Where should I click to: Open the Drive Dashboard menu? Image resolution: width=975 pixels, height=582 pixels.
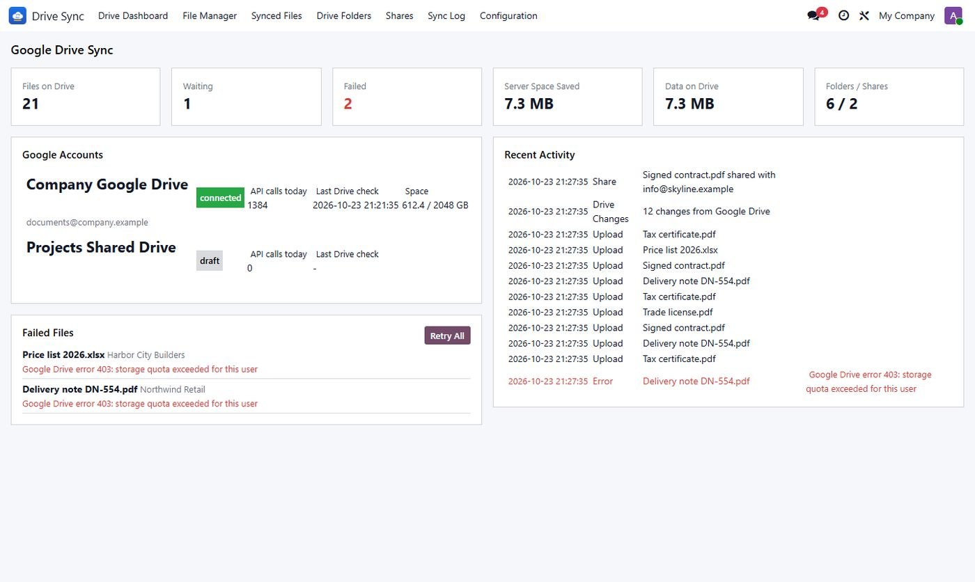point(133,15)
